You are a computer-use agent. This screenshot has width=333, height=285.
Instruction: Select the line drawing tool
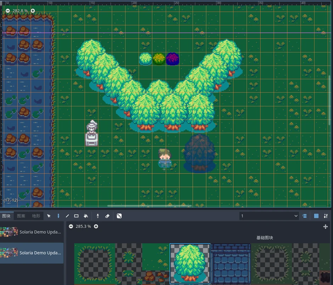(x=67, y=216)
